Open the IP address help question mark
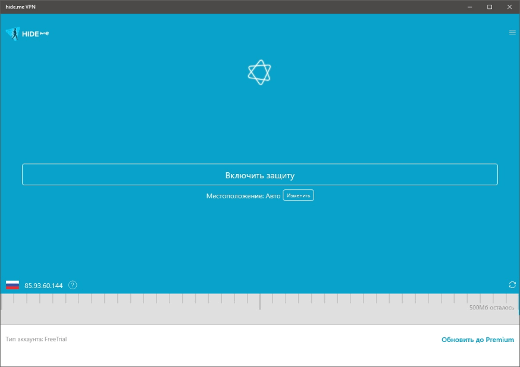This screenshot has width=520, height=367. click(x=73, y=285)
